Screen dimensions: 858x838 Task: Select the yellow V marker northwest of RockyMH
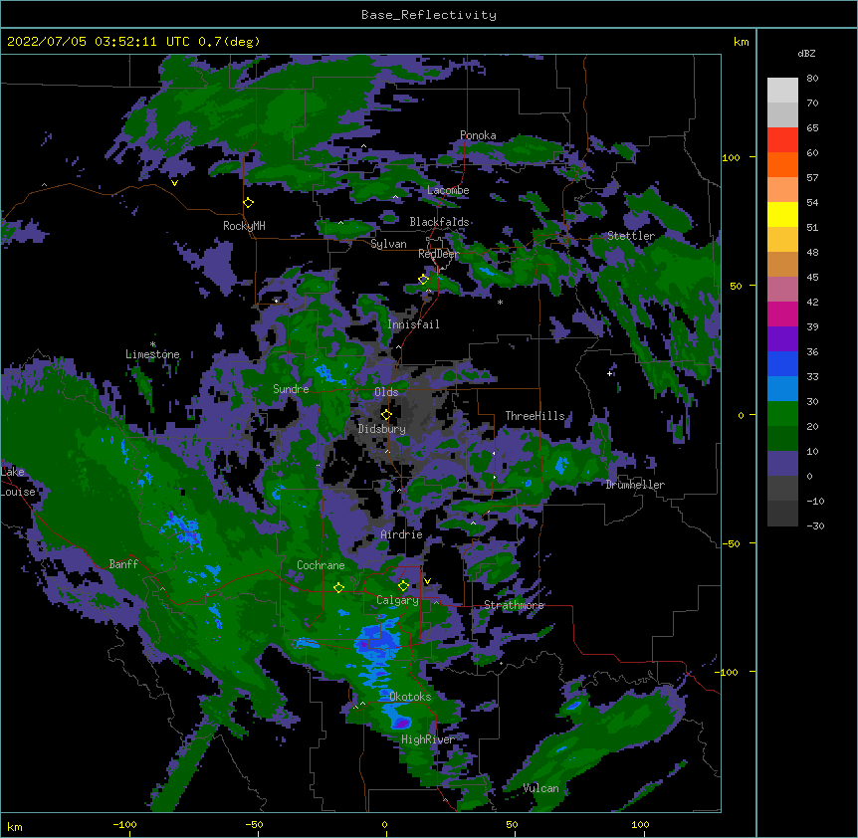[174, 183]
